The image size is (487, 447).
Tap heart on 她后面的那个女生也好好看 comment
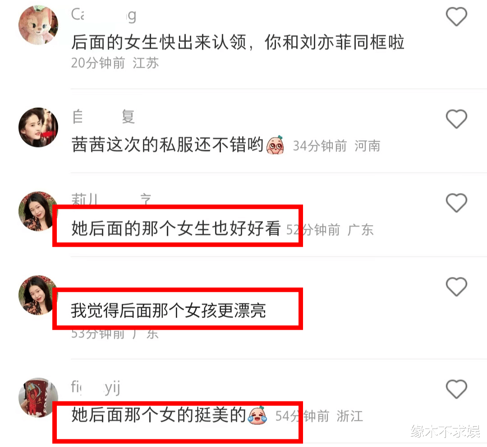[x=456, y=203]
